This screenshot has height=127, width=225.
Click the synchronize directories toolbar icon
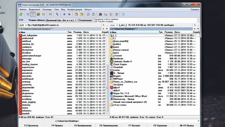[x=111, y=14]
